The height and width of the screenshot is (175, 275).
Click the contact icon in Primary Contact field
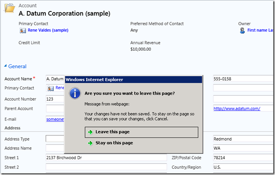(51, 88)
